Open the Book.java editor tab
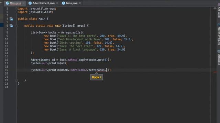Screen dimensions: 220x123 72,3
